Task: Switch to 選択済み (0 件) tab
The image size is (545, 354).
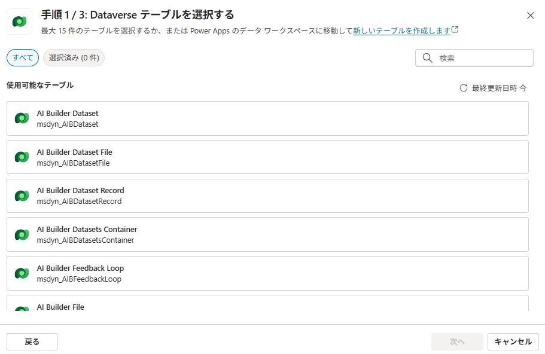Action: (74, 57)
